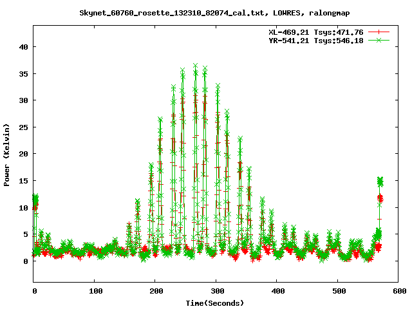Click the y-axis tick label 30

tap(24, 100)
